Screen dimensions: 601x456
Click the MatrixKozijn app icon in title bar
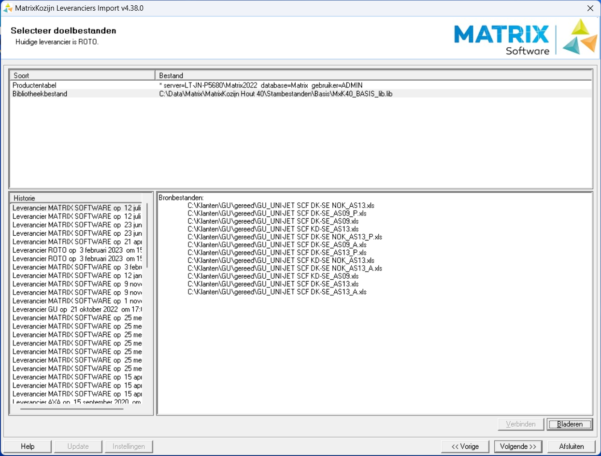click(8, 8)
